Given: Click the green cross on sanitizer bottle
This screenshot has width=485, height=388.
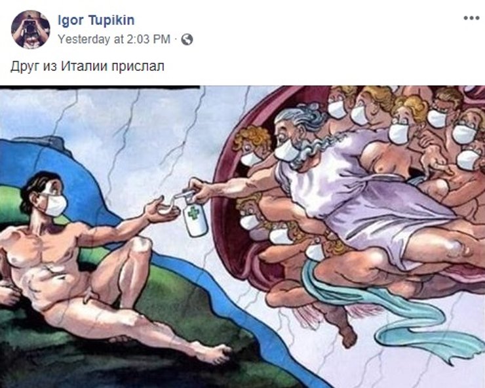Looking at the screenshot, I should coord(194,214).
